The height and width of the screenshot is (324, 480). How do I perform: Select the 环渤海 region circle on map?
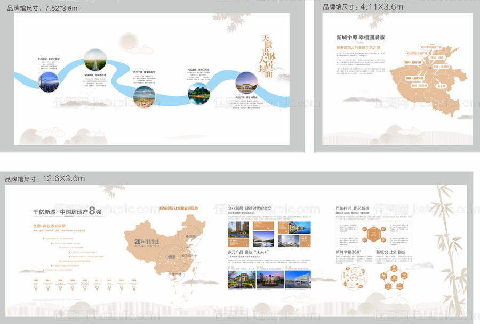coord(190,236)
